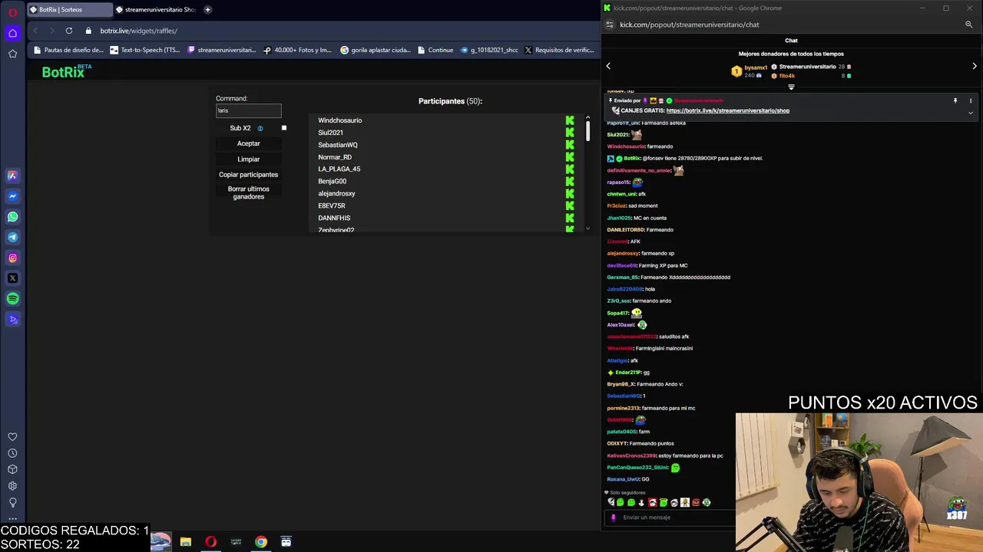Open Instagram from the Opera sidebar
This screenshot has width=983, height=552.
12,258
